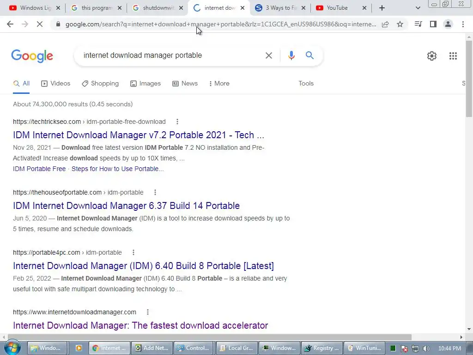Click the vertical scrollbar thumb
The width and height of the screenshot is (473, 355).
point(469,79)
